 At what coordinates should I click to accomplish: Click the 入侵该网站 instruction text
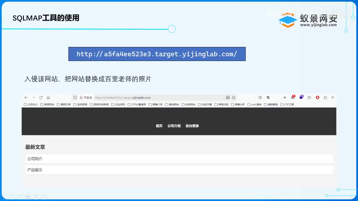coord(88,79)
